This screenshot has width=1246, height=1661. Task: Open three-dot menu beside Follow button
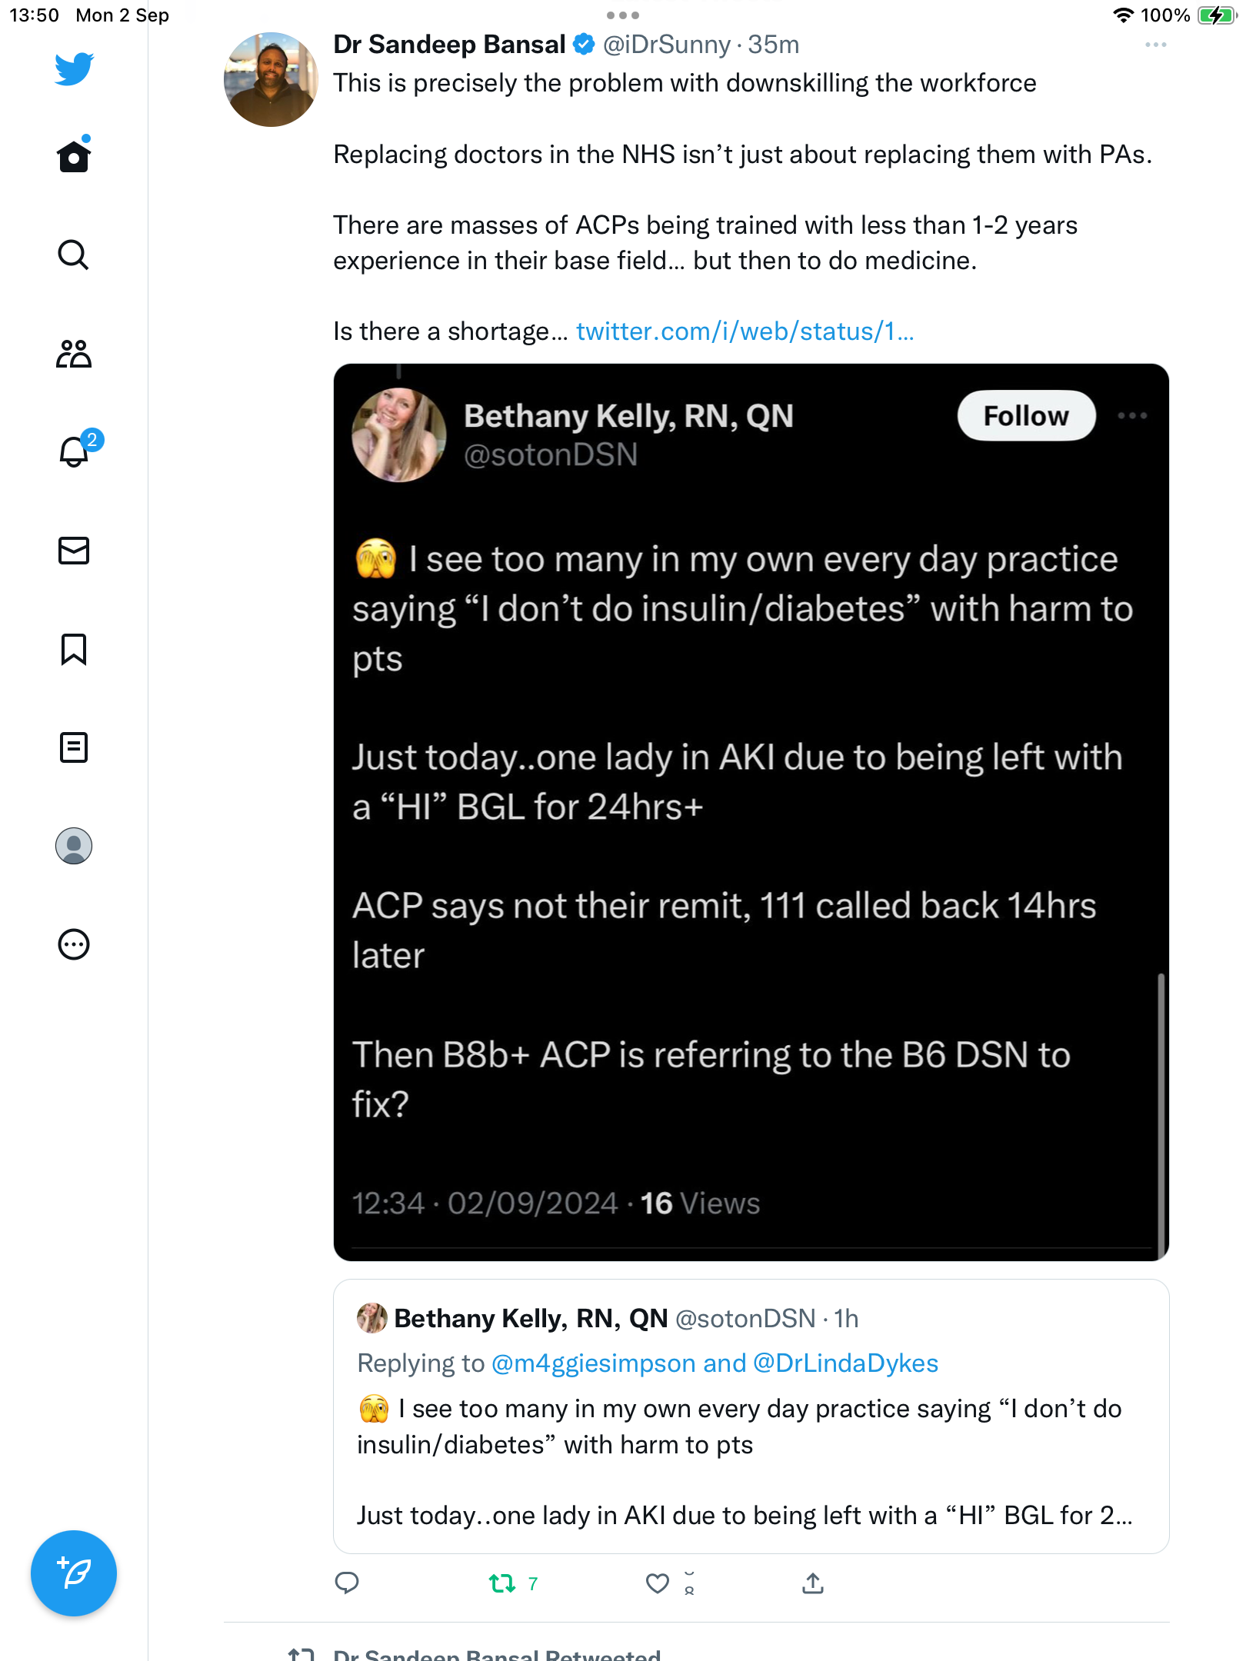coord(1132,416)
